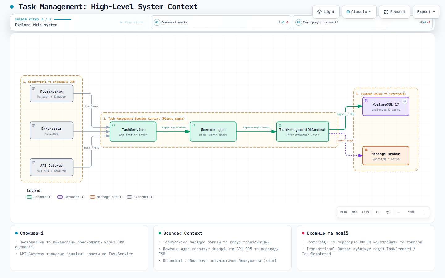Viewport: 445px width, 278px height.
Task: Click the Npgsql / SQL edge label
Action: point(346,114)
